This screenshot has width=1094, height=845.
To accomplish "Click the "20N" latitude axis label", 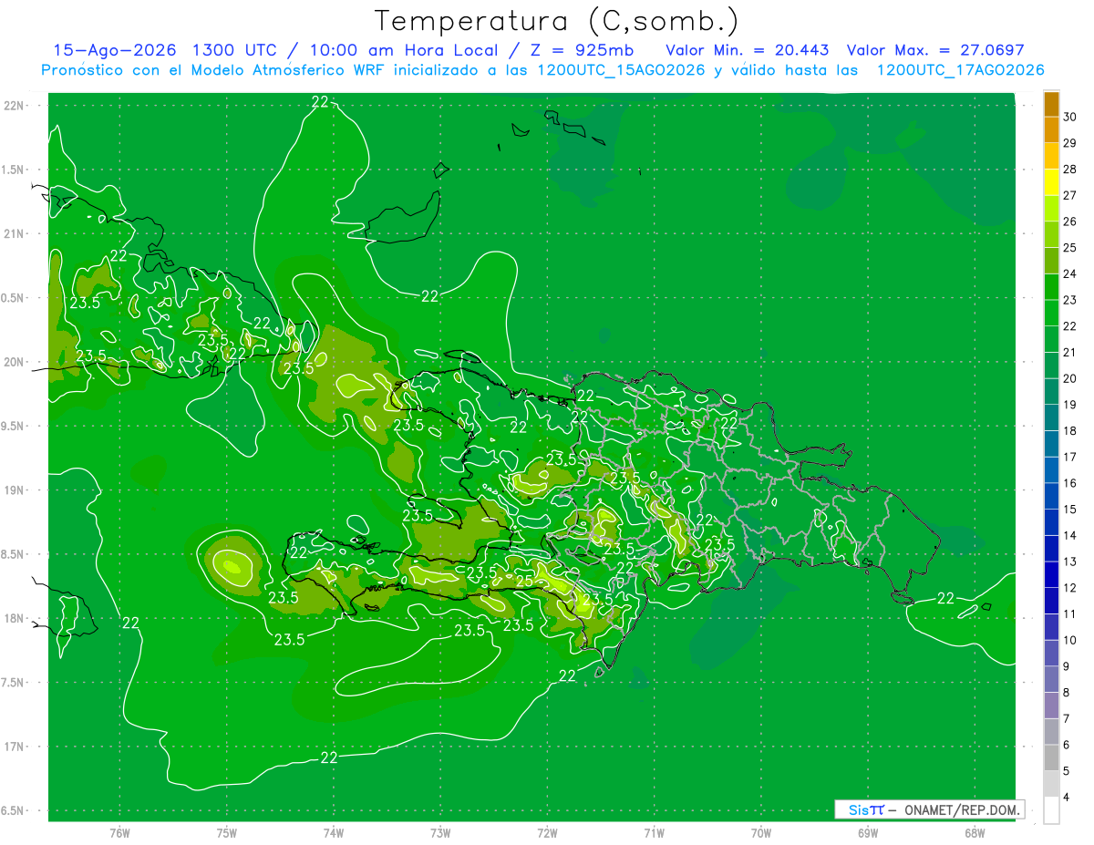I will 14,362.
